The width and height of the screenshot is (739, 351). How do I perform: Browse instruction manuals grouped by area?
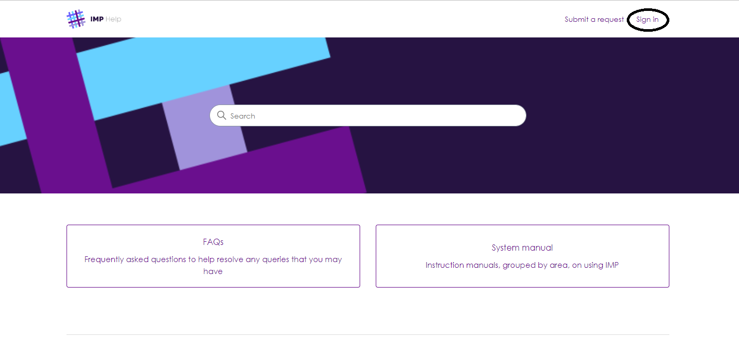click(522, 256)
